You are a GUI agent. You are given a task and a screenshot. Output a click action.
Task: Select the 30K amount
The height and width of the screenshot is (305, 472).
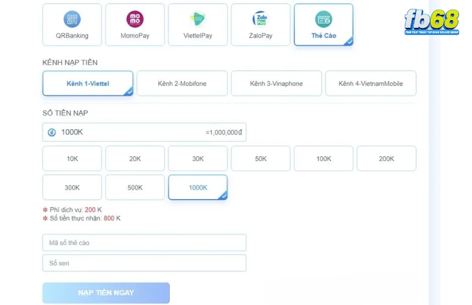click(198, 158)
